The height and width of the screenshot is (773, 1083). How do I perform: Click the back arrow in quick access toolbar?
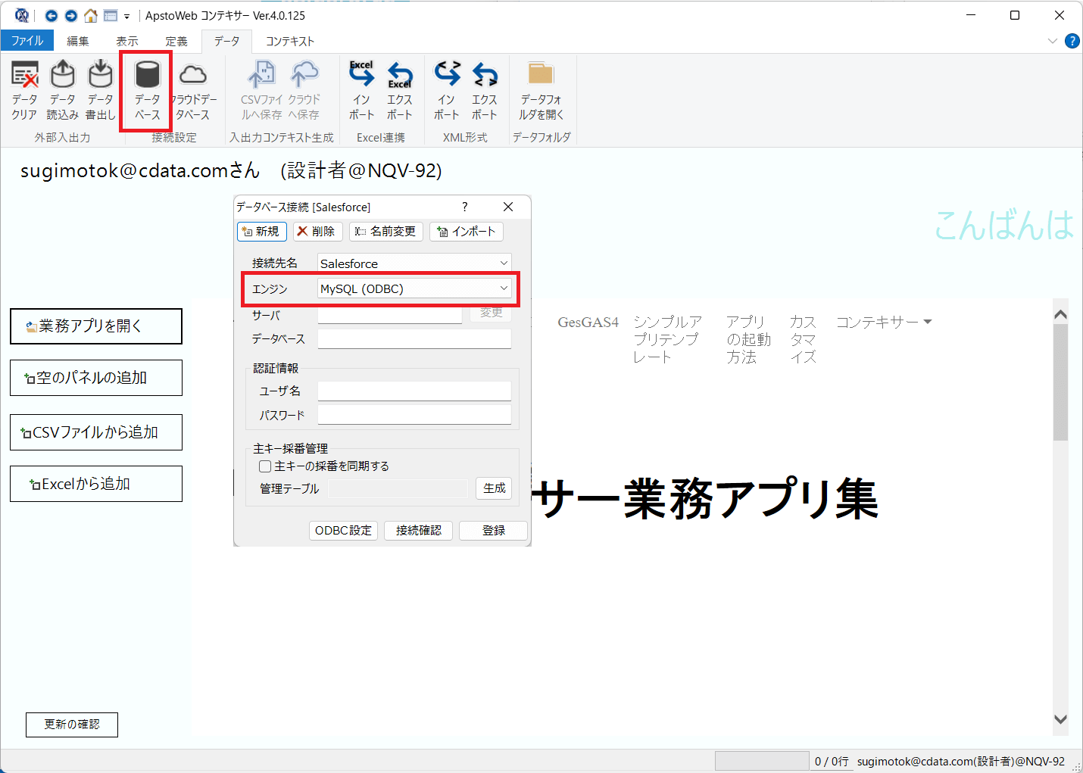point(51,15)
